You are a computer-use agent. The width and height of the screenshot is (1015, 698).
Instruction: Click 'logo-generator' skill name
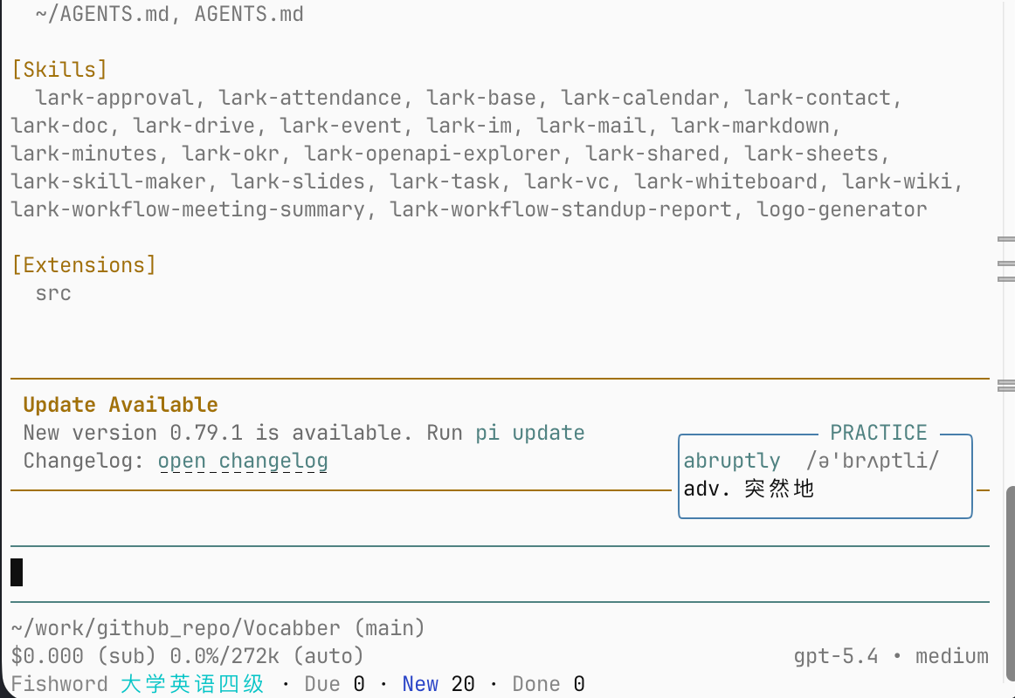841,209
